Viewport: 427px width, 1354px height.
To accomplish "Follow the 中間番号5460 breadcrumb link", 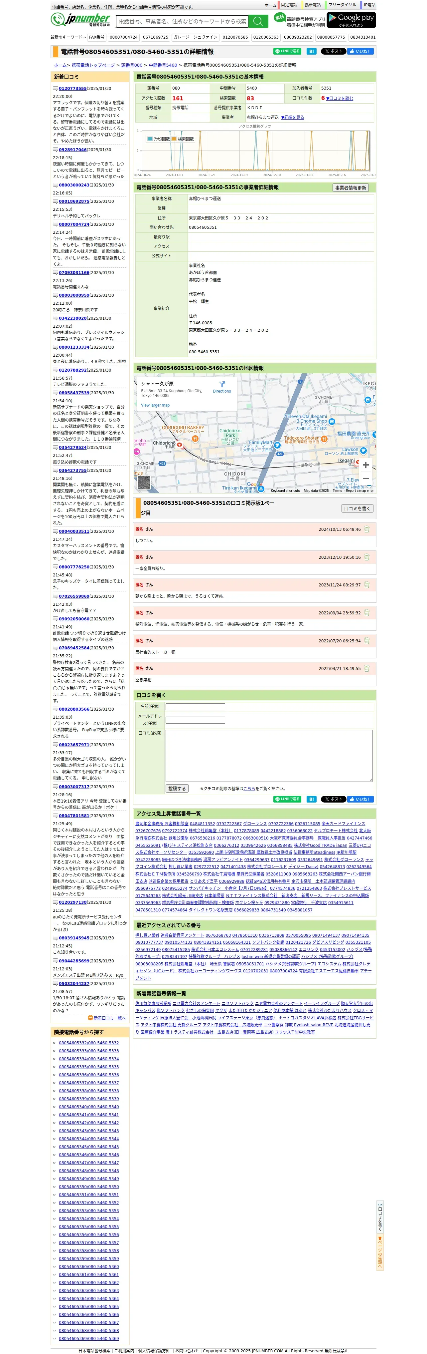I will click(x=163, y=65).
